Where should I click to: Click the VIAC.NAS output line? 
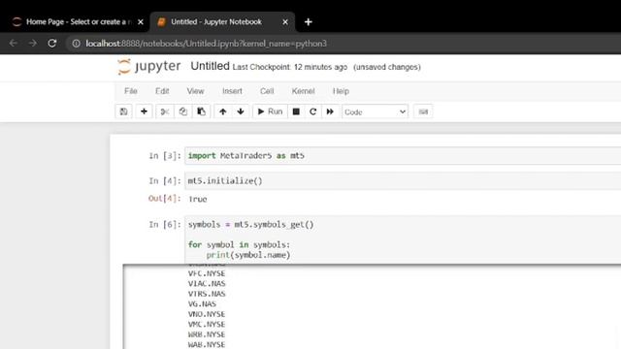(x=207, y=284)
